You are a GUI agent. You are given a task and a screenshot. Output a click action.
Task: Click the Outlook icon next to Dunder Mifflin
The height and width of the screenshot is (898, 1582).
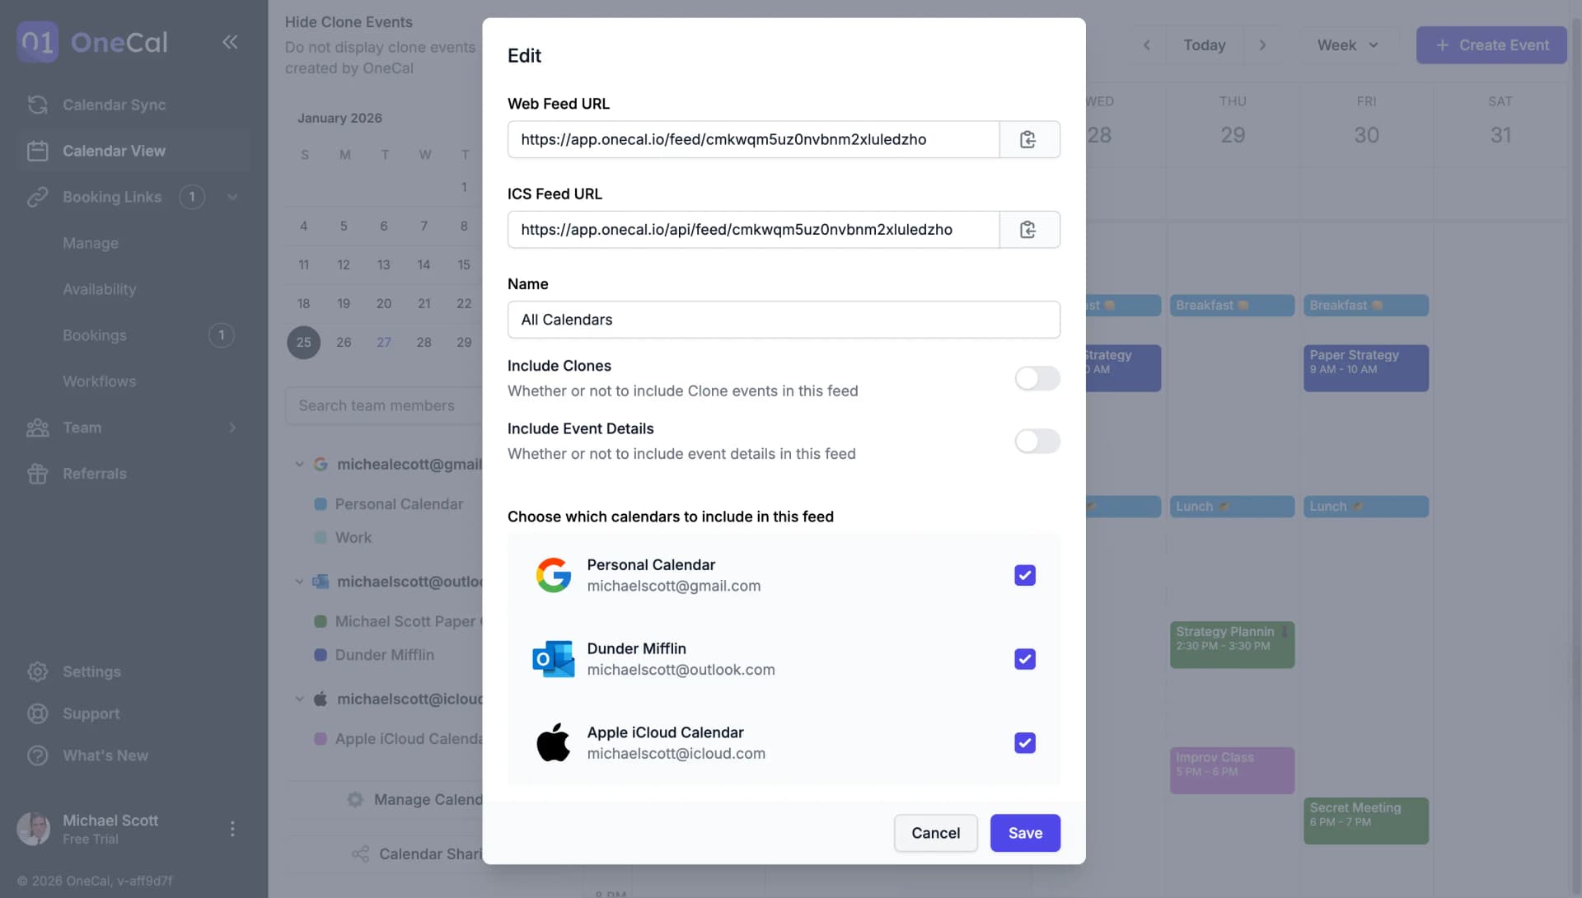tap(553, 659)
